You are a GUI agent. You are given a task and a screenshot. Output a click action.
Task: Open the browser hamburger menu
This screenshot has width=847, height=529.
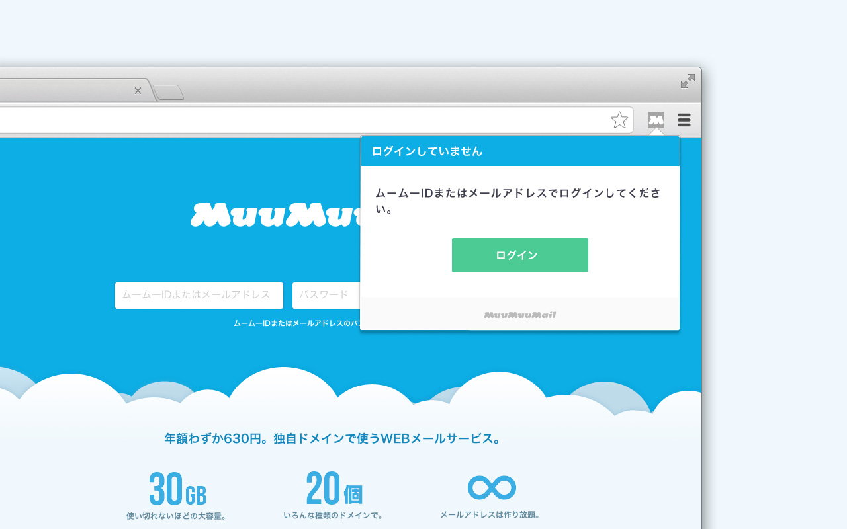684,120
